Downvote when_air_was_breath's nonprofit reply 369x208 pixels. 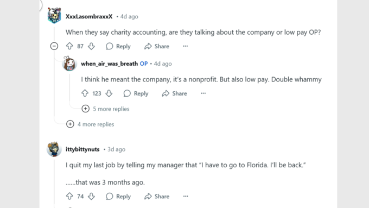(x=109, y=93)
